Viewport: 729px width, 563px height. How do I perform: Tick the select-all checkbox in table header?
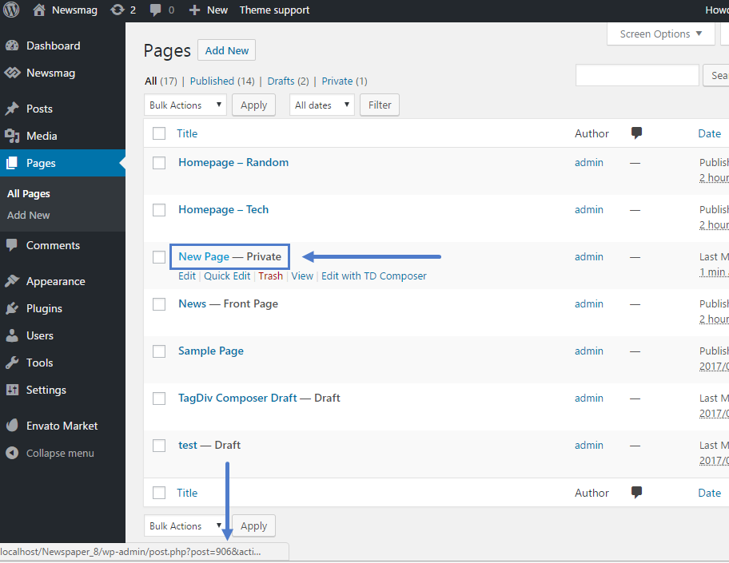[x=159, y=134]
